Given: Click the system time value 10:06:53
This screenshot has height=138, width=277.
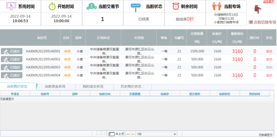Looking at the screenshot, I should (20, 21).
